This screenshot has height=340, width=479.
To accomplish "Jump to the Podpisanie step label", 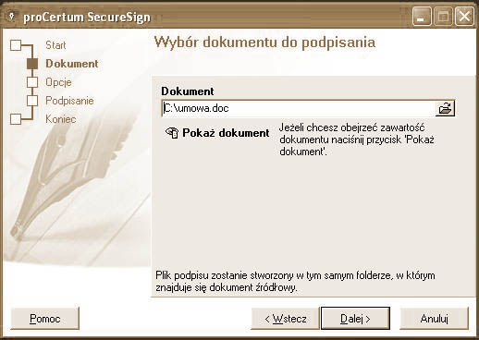I will 69,101.
